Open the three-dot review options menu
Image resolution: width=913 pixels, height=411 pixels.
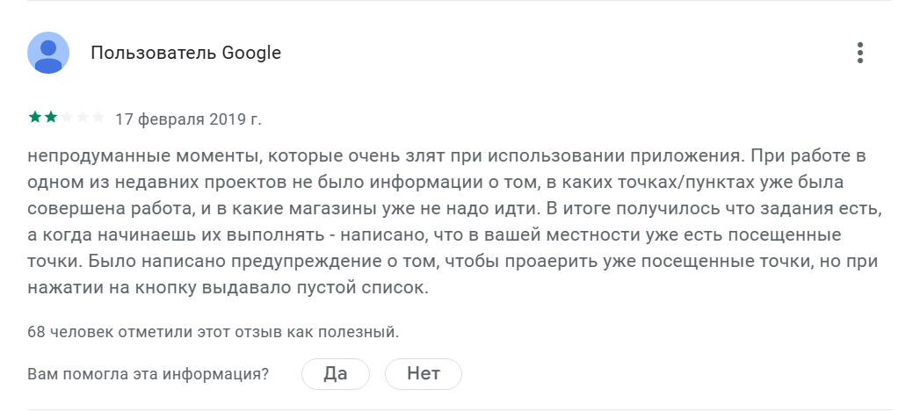[860, 53]
